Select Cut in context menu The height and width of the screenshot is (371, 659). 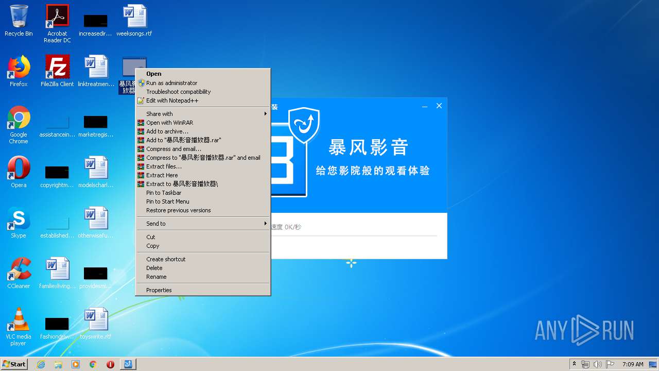coord(203,237)
